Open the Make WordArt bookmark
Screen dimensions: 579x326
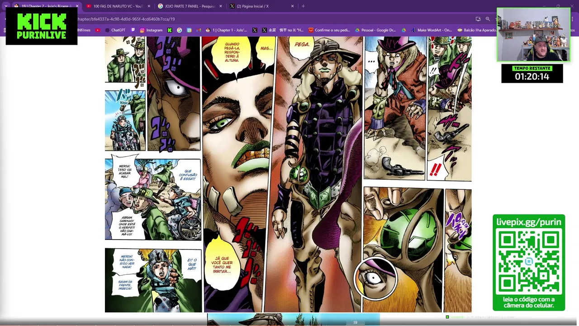[x=432, y=30]
